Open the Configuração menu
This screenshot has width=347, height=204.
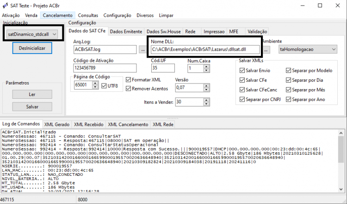pos(117,15)
